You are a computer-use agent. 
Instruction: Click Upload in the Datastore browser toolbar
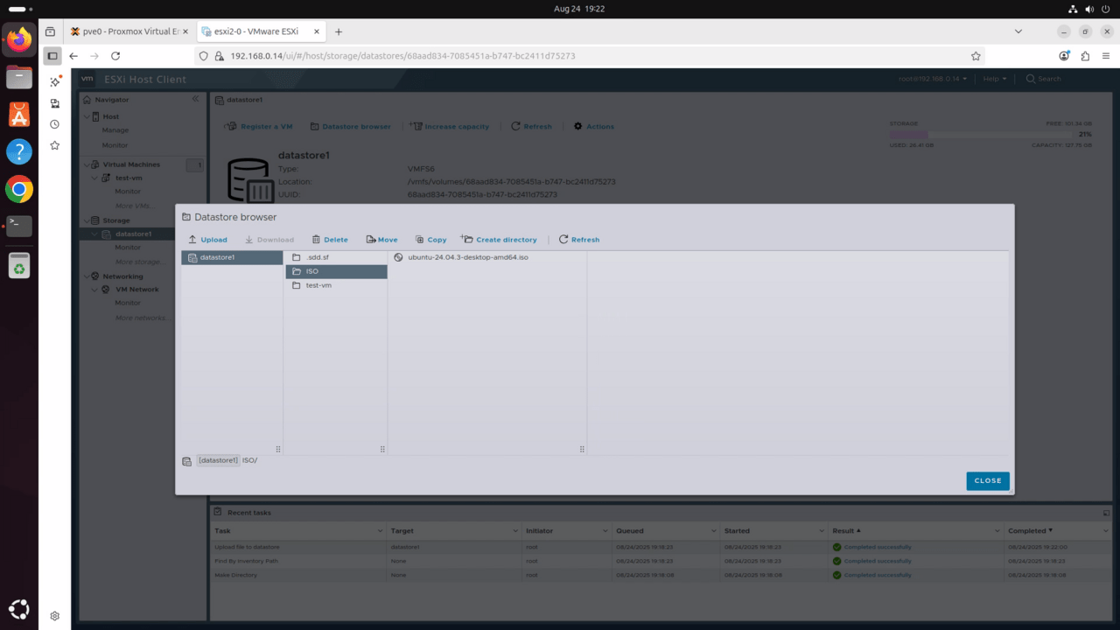coord(207,240)
